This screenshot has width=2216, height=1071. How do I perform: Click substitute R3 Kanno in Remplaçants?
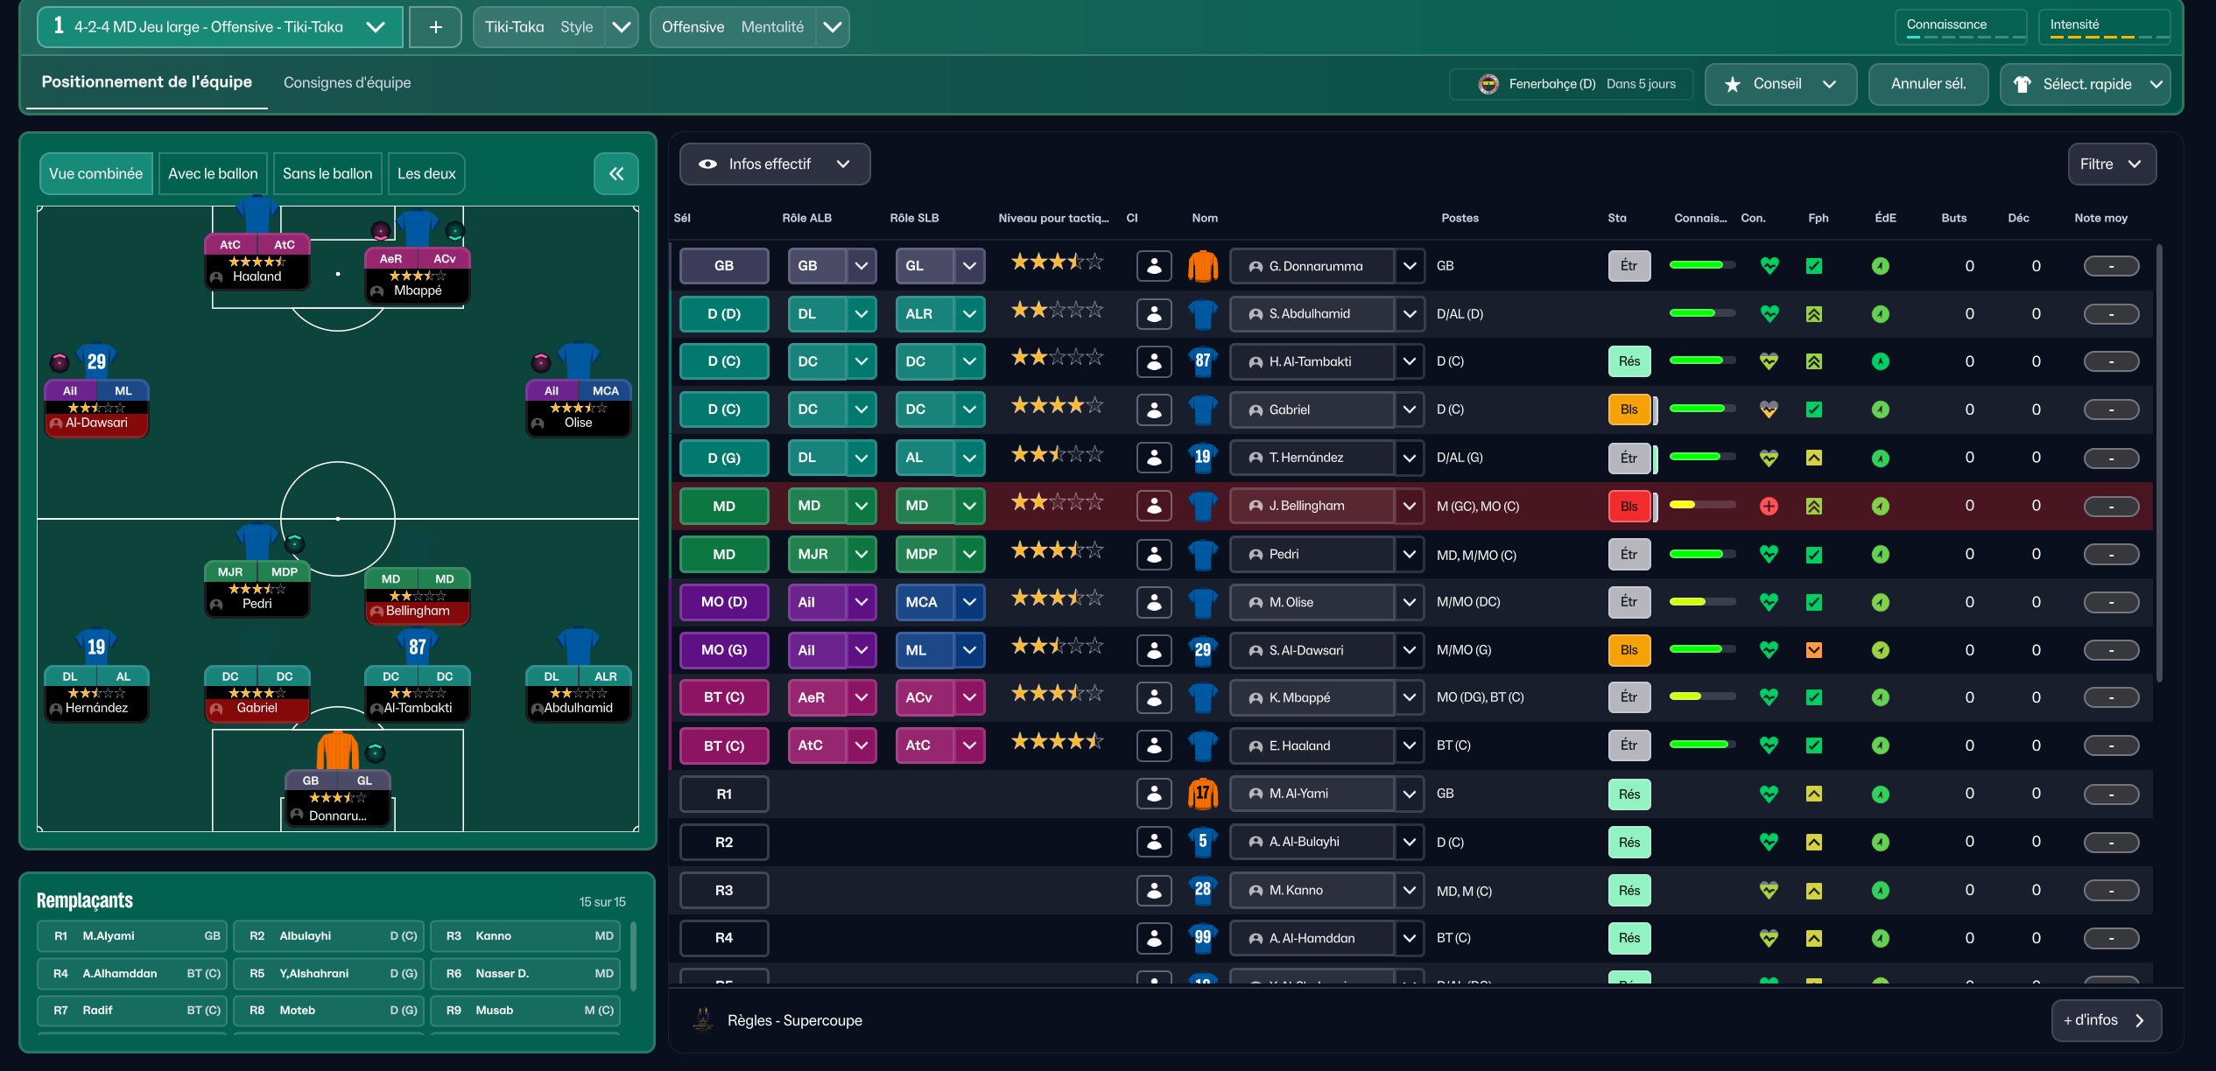[x=525, y=936]
